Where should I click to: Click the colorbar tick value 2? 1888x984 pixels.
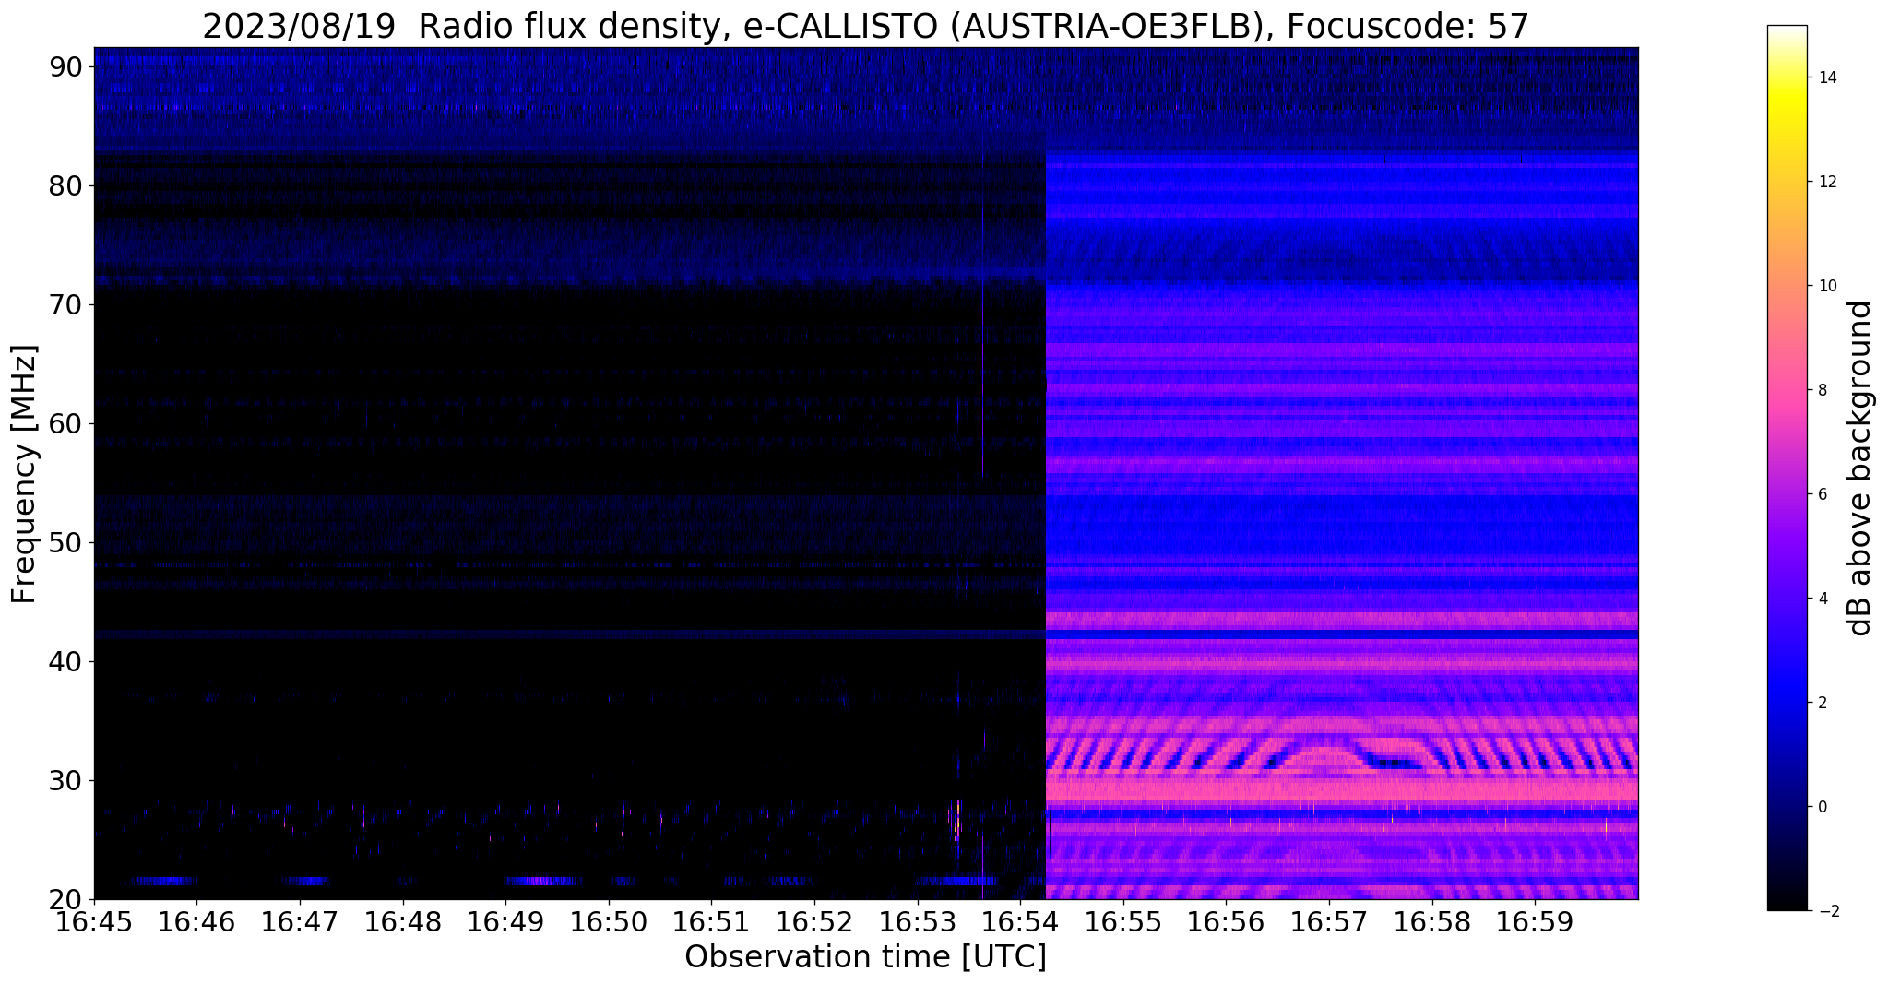[1822, 703]
